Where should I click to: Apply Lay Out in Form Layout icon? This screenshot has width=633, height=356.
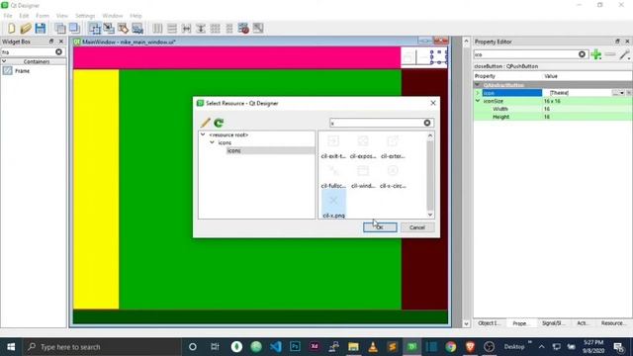[x=229, y=29]
